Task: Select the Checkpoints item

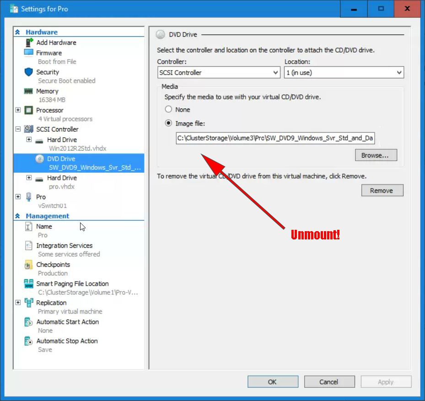Action: click(53, 265)
